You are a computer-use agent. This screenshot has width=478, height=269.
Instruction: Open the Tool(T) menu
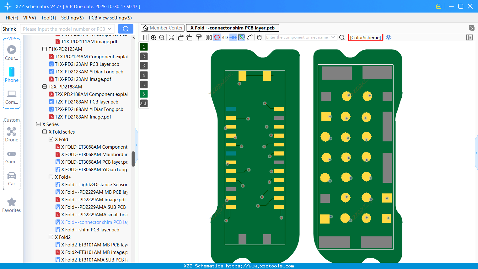point(48,18)
